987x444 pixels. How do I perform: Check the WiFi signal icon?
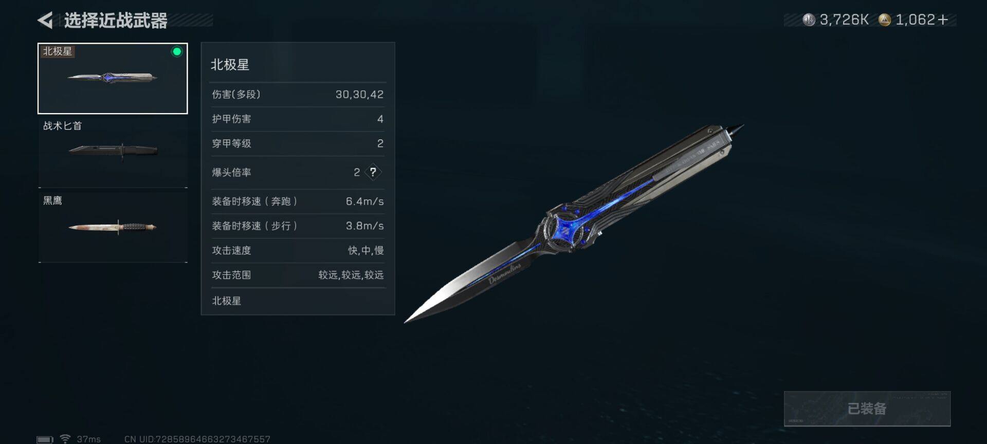click(65, 439)
